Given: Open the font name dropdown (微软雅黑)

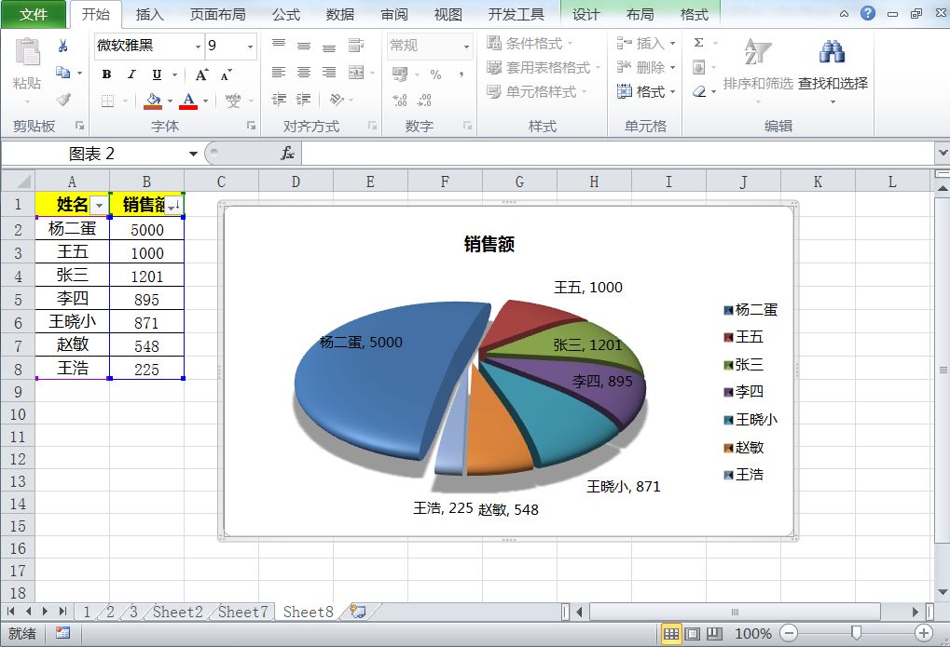Looking at the screenshot, I should coord(199,47).
